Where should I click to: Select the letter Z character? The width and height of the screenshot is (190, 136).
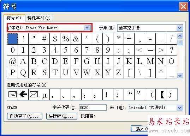click(x=119, y=72)
